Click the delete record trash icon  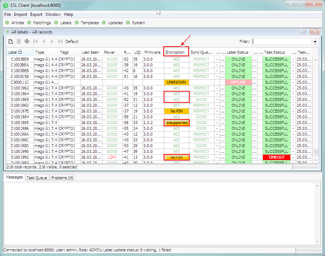click(x=19, y=41)
